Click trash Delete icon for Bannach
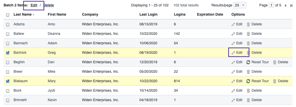 tap(248, 43)
